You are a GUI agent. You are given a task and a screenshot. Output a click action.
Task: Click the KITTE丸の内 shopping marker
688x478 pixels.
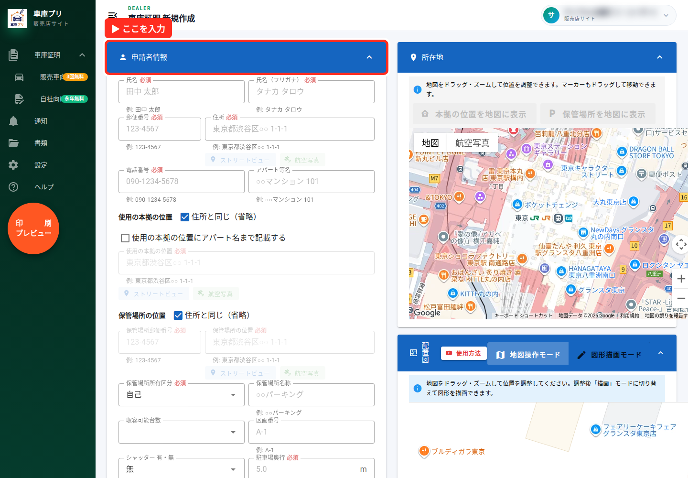(452, 293)
